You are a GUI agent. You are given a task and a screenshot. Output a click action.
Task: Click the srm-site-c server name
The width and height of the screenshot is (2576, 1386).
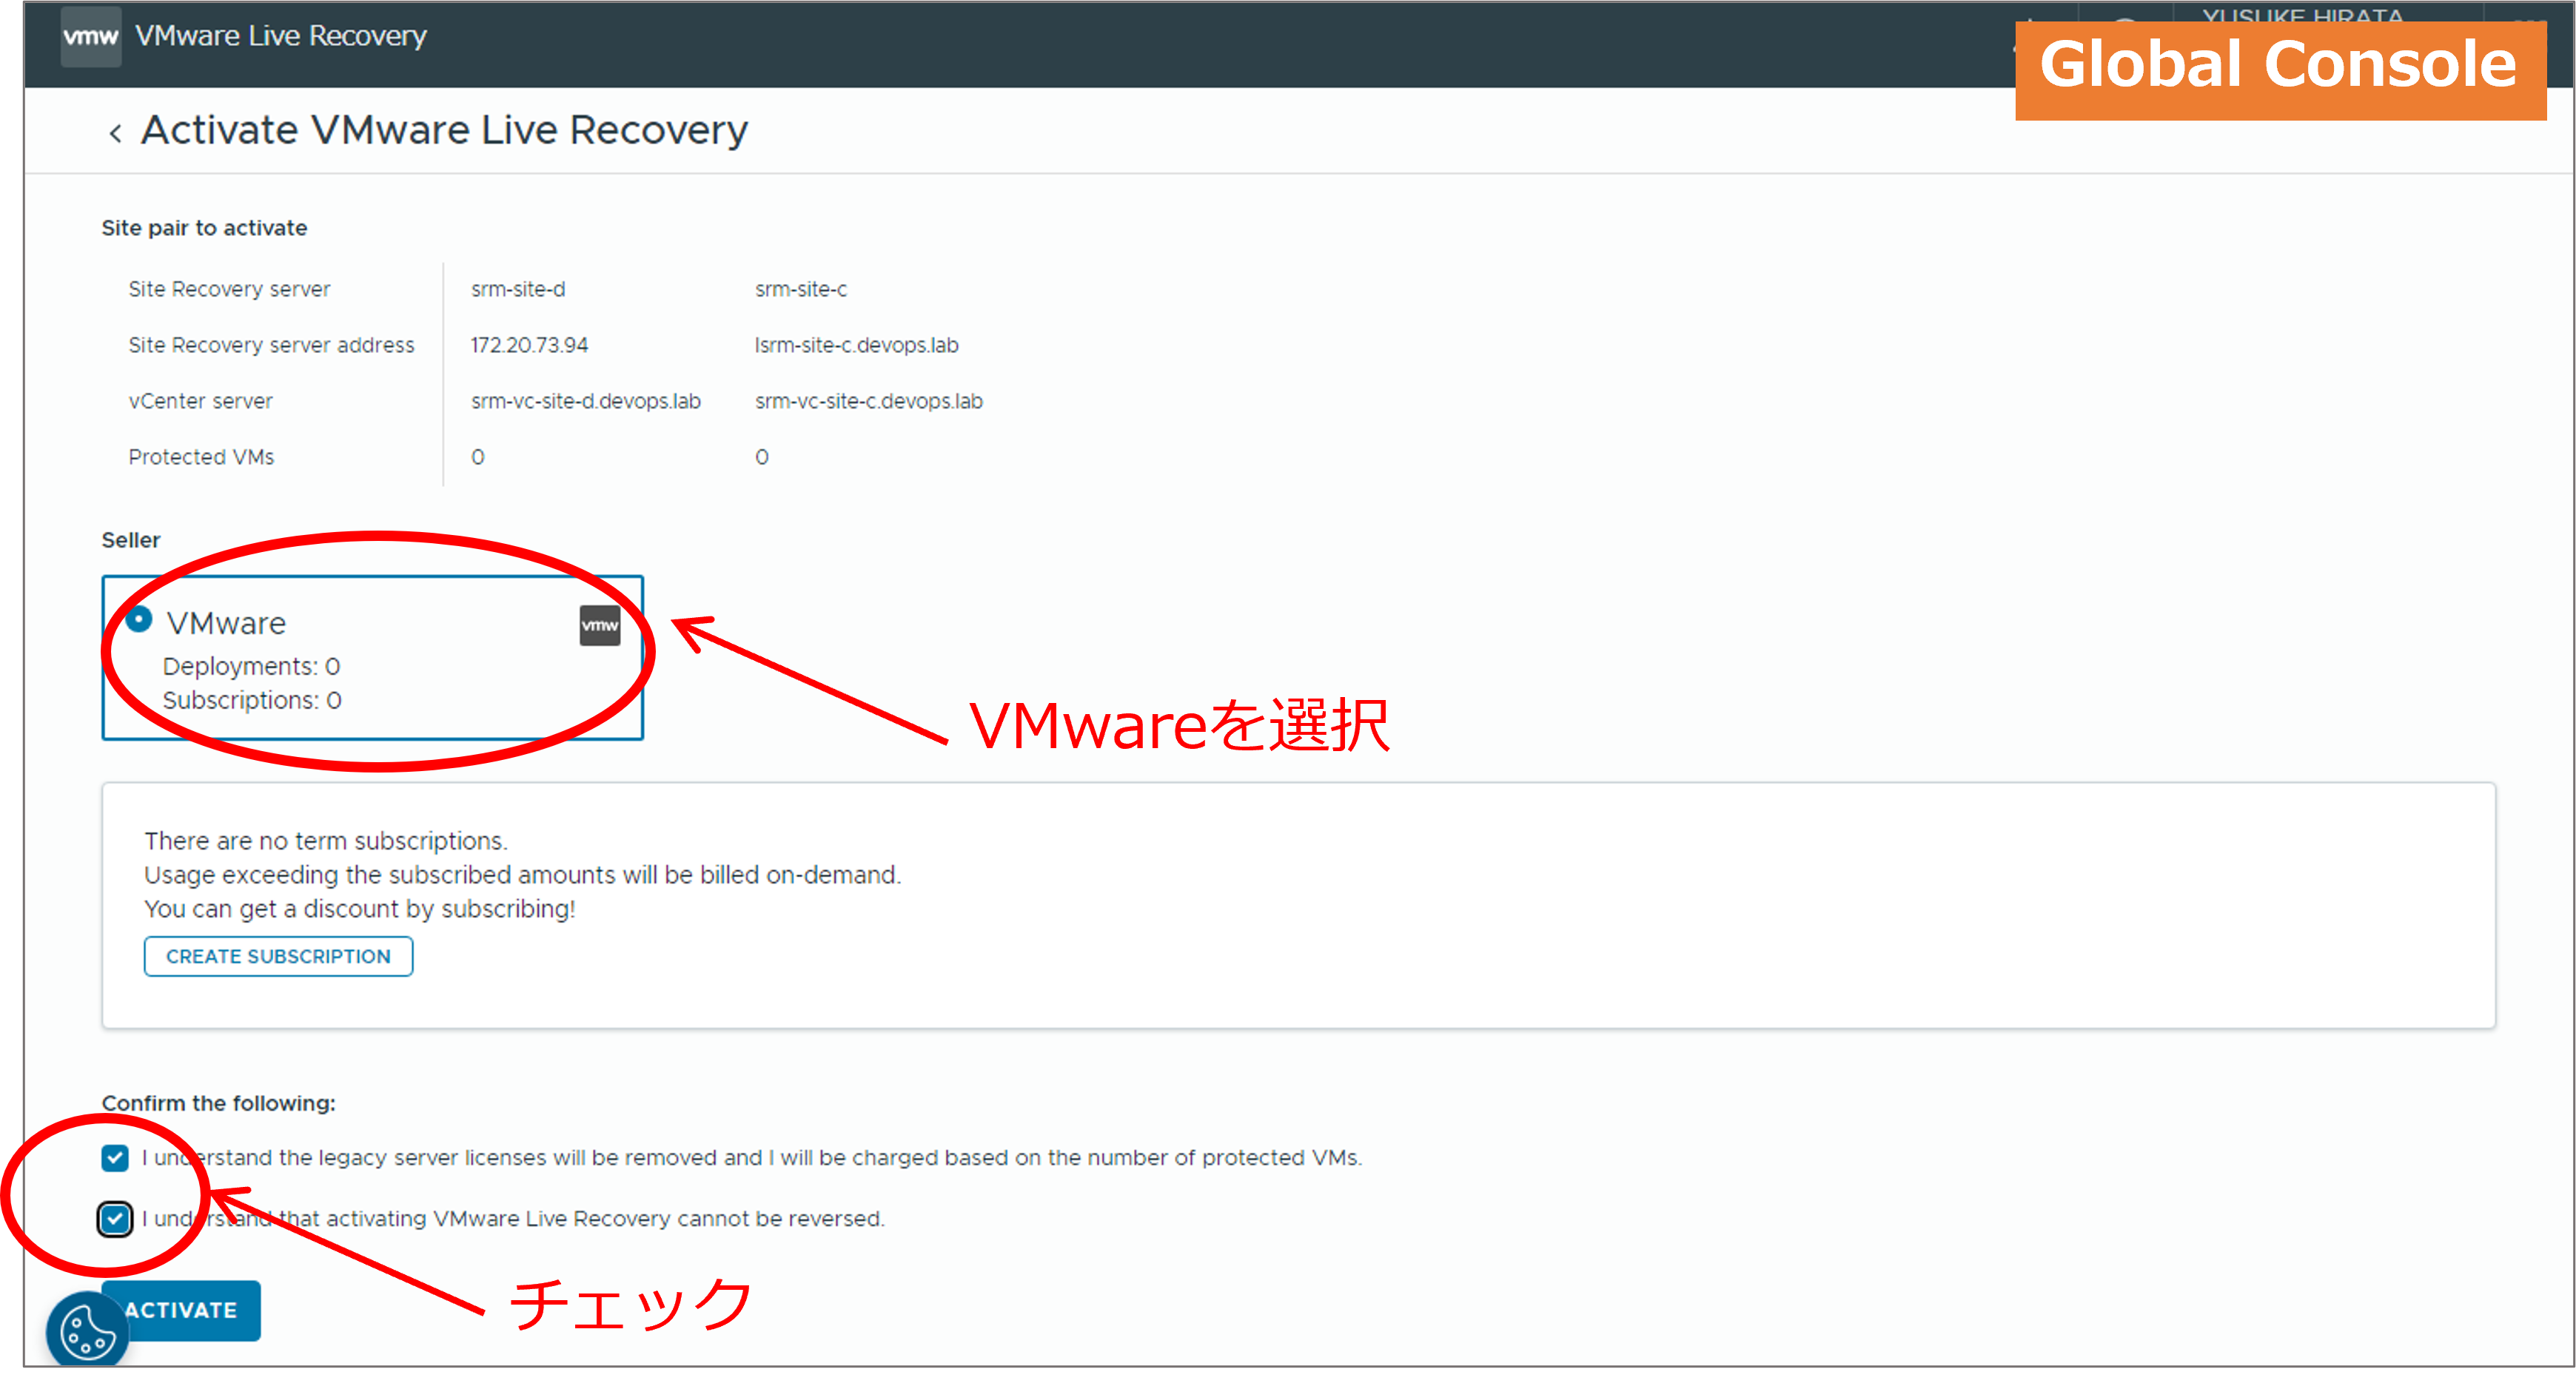click(x=800, y=289)
